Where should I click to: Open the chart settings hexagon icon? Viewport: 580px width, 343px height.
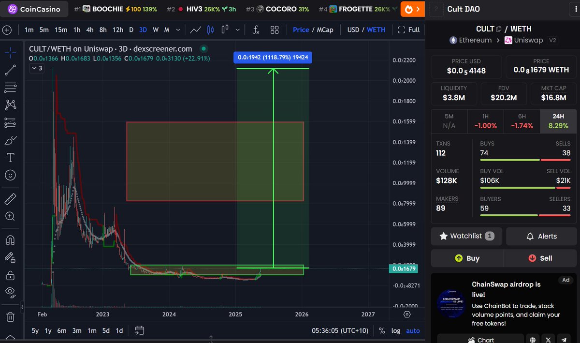click(407, 314)
